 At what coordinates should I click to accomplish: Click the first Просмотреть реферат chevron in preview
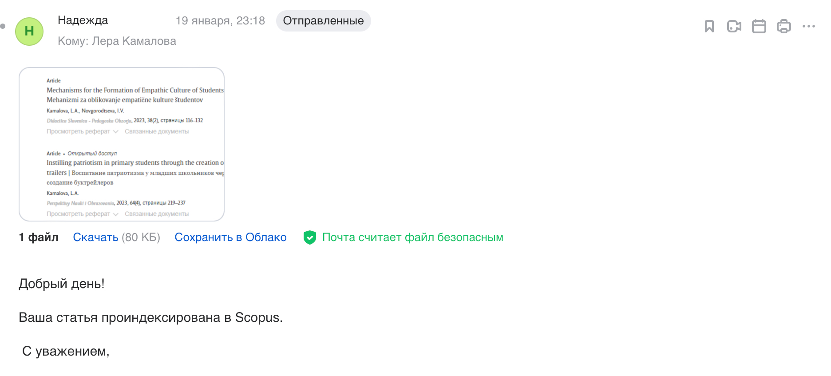116,131
